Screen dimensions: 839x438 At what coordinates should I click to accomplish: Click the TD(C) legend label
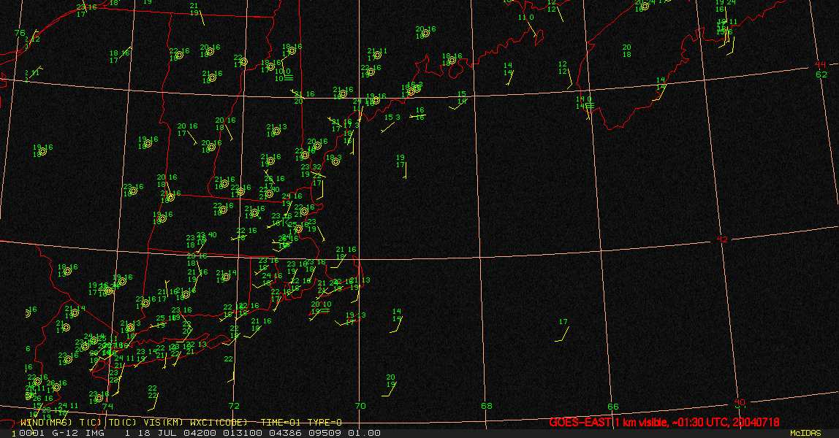123,422
